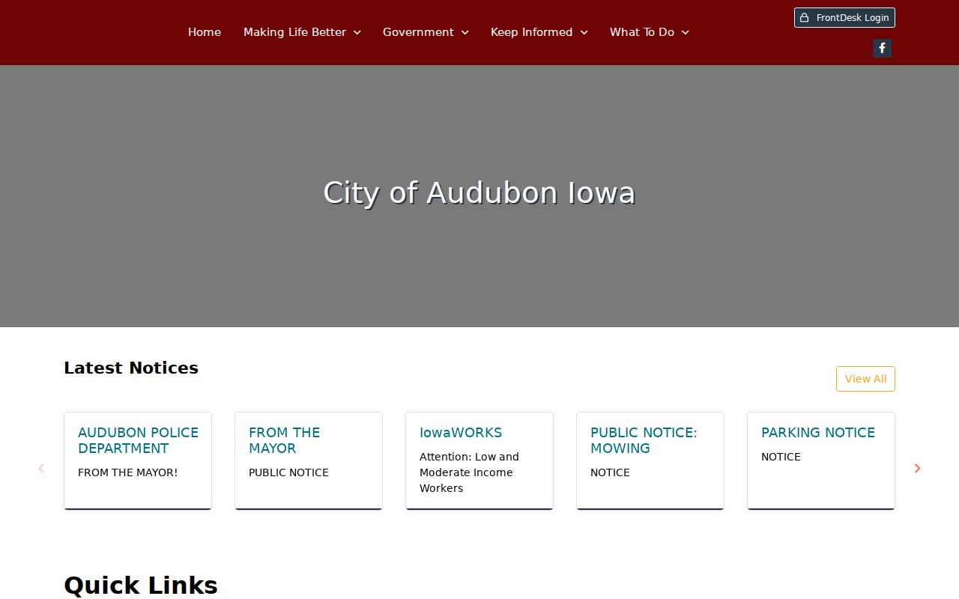Open the FROM THE MAYOR notice
Viewport: 959px width, 599px height.
pos(285,440)
